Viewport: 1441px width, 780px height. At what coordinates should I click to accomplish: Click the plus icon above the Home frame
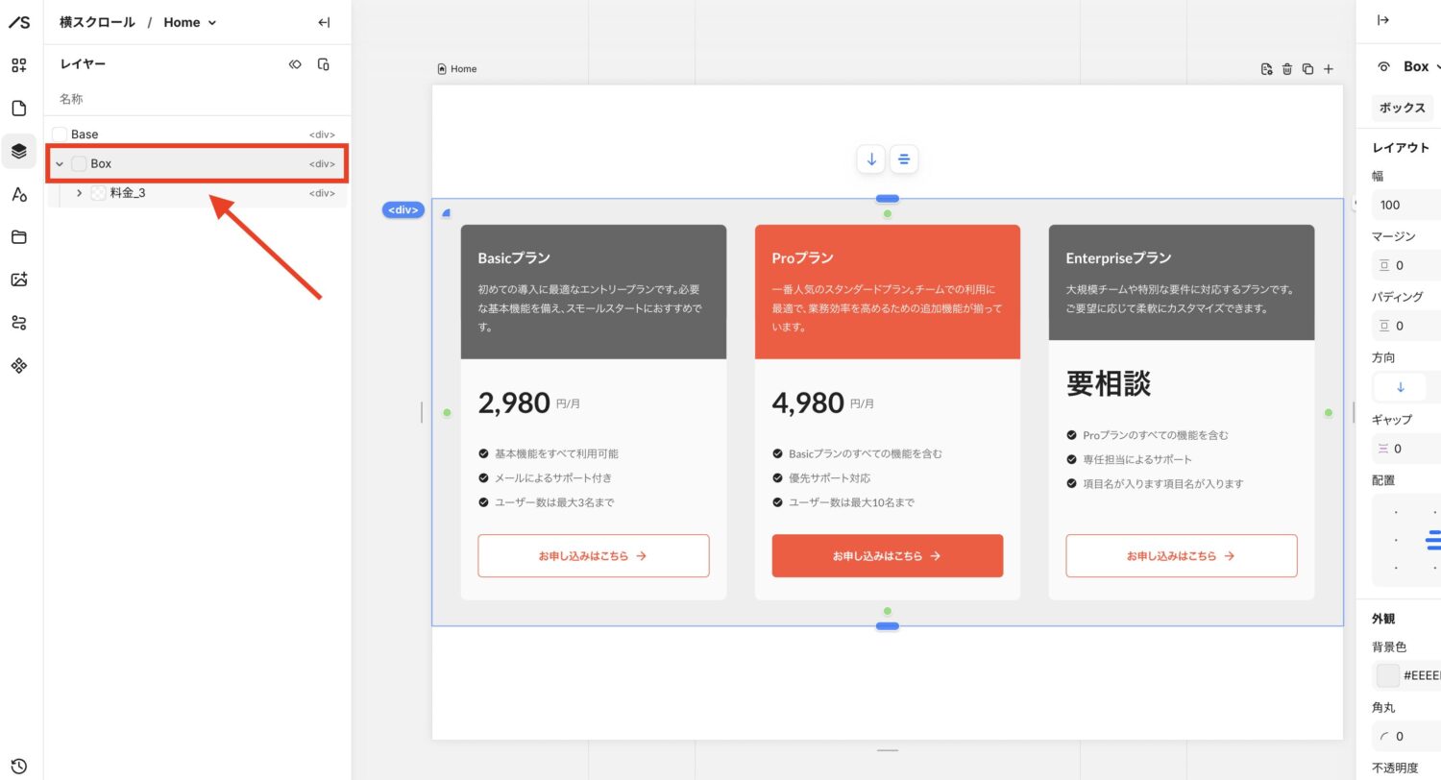point(1329,69)
